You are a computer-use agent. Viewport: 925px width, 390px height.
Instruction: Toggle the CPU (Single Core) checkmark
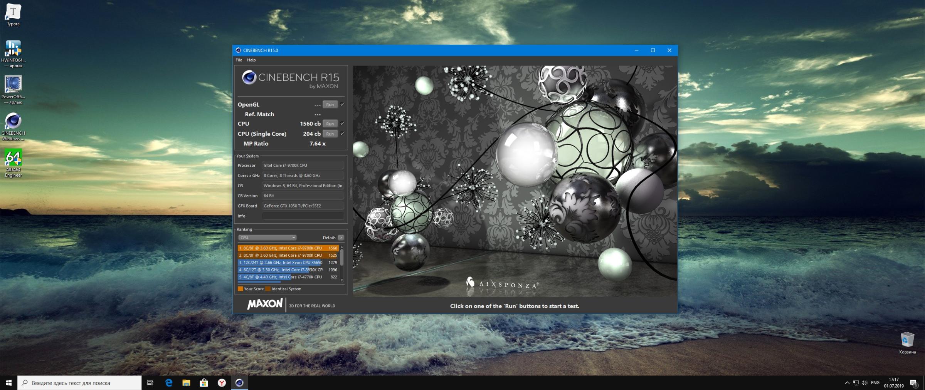pyautogui.click(x=342, y=134)
